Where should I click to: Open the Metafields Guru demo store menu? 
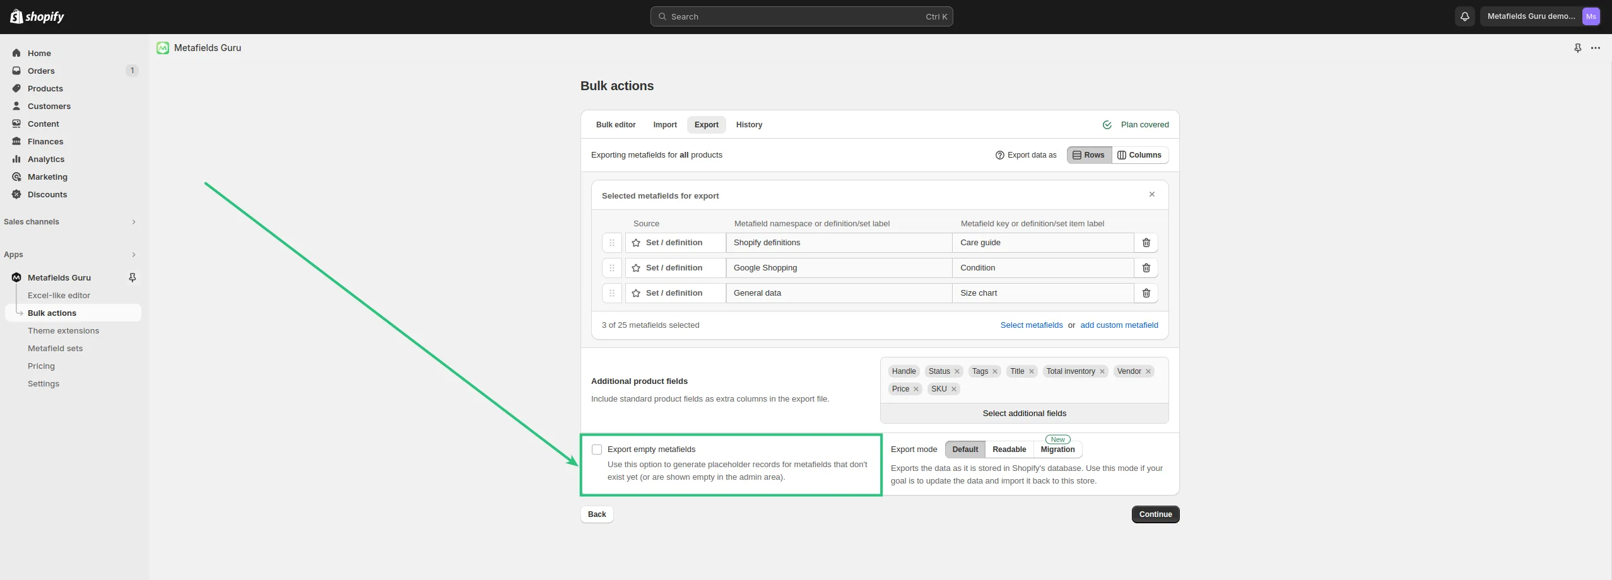(1541, 16)
